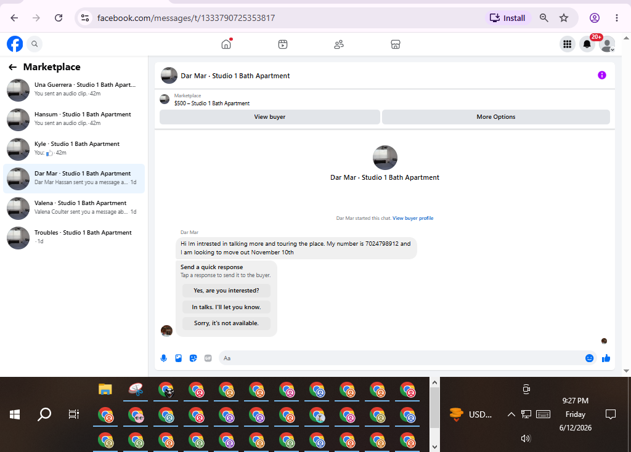Show hidden system tray icons chevron
Screen dimensions: 631x452
(511, 414)
